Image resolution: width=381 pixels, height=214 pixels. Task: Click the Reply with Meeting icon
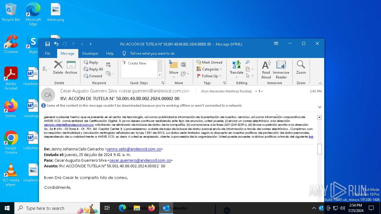[x=108, y=64]
